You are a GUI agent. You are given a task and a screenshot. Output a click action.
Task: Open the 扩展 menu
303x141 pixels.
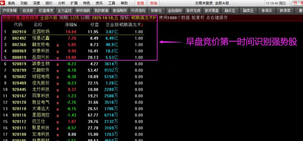point(74,3)
